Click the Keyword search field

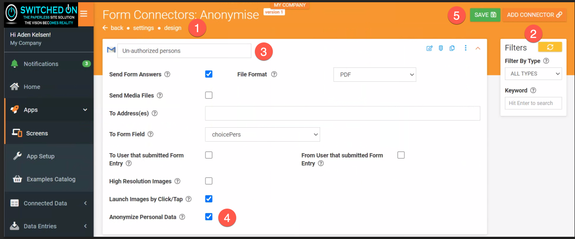tap(533, 103)
